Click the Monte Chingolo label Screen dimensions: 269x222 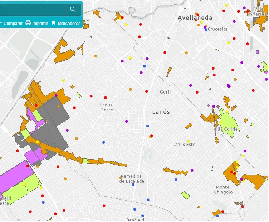click(224, 190)
